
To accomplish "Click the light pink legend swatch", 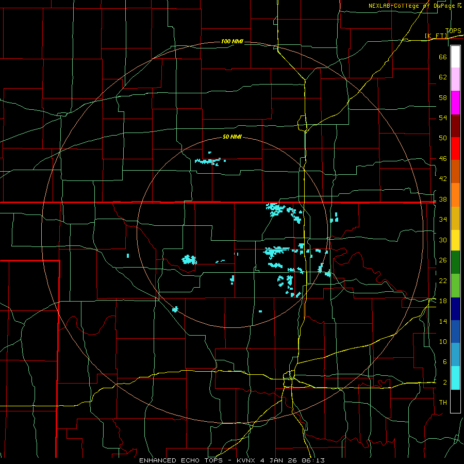I will coord(455,79).
